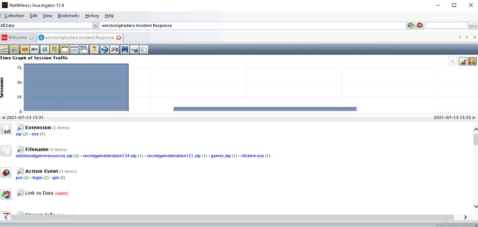
Task: Click the search input field at top right
Action: (447, 25)
